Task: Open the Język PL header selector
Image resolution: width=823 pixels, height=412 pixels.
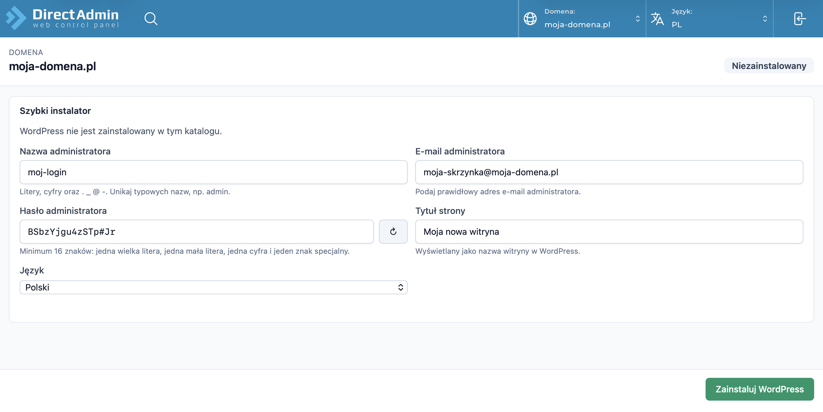Action: [x=709, y=19]
